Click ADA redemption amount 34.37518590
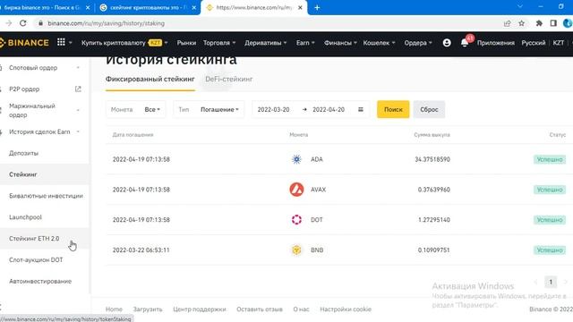This screenshot has width=573, height=322. [432, 159]
